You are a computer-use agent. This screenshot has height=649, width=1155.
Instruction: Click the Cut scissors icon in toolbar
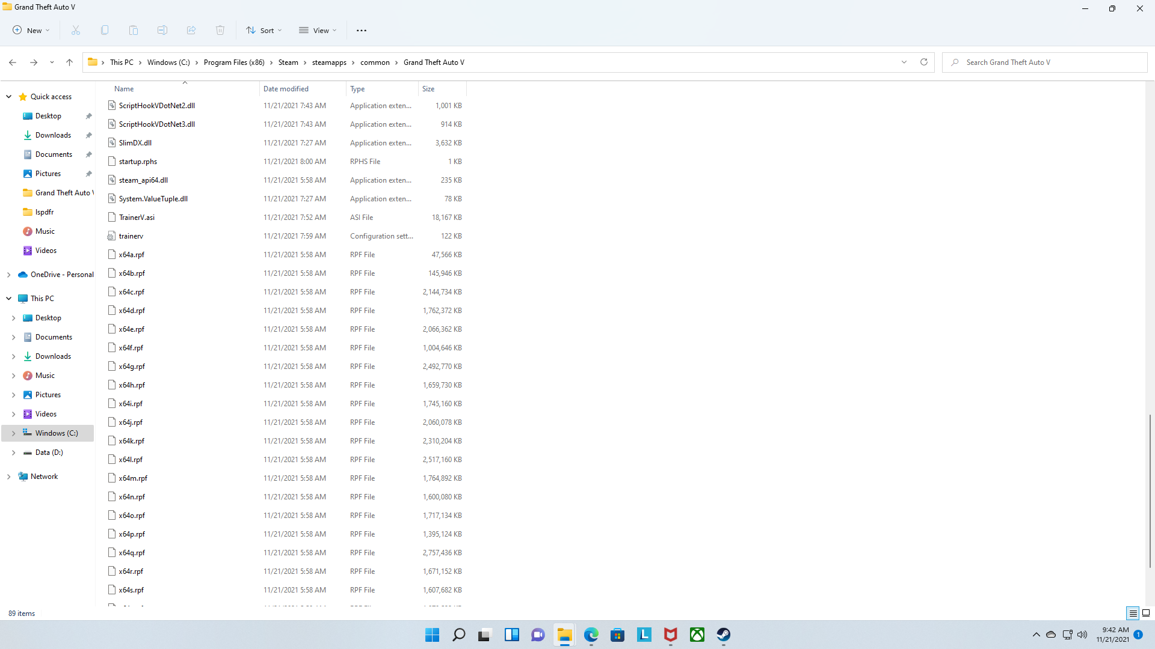pos(76,30)
